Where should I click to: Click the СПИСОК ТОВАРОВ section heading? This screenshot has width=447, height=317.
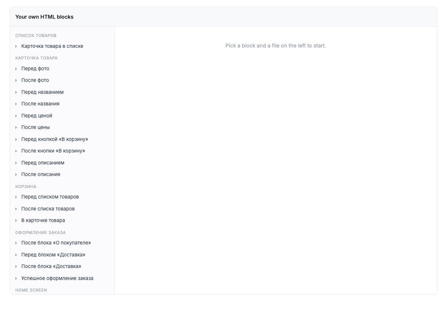(36, 36)
